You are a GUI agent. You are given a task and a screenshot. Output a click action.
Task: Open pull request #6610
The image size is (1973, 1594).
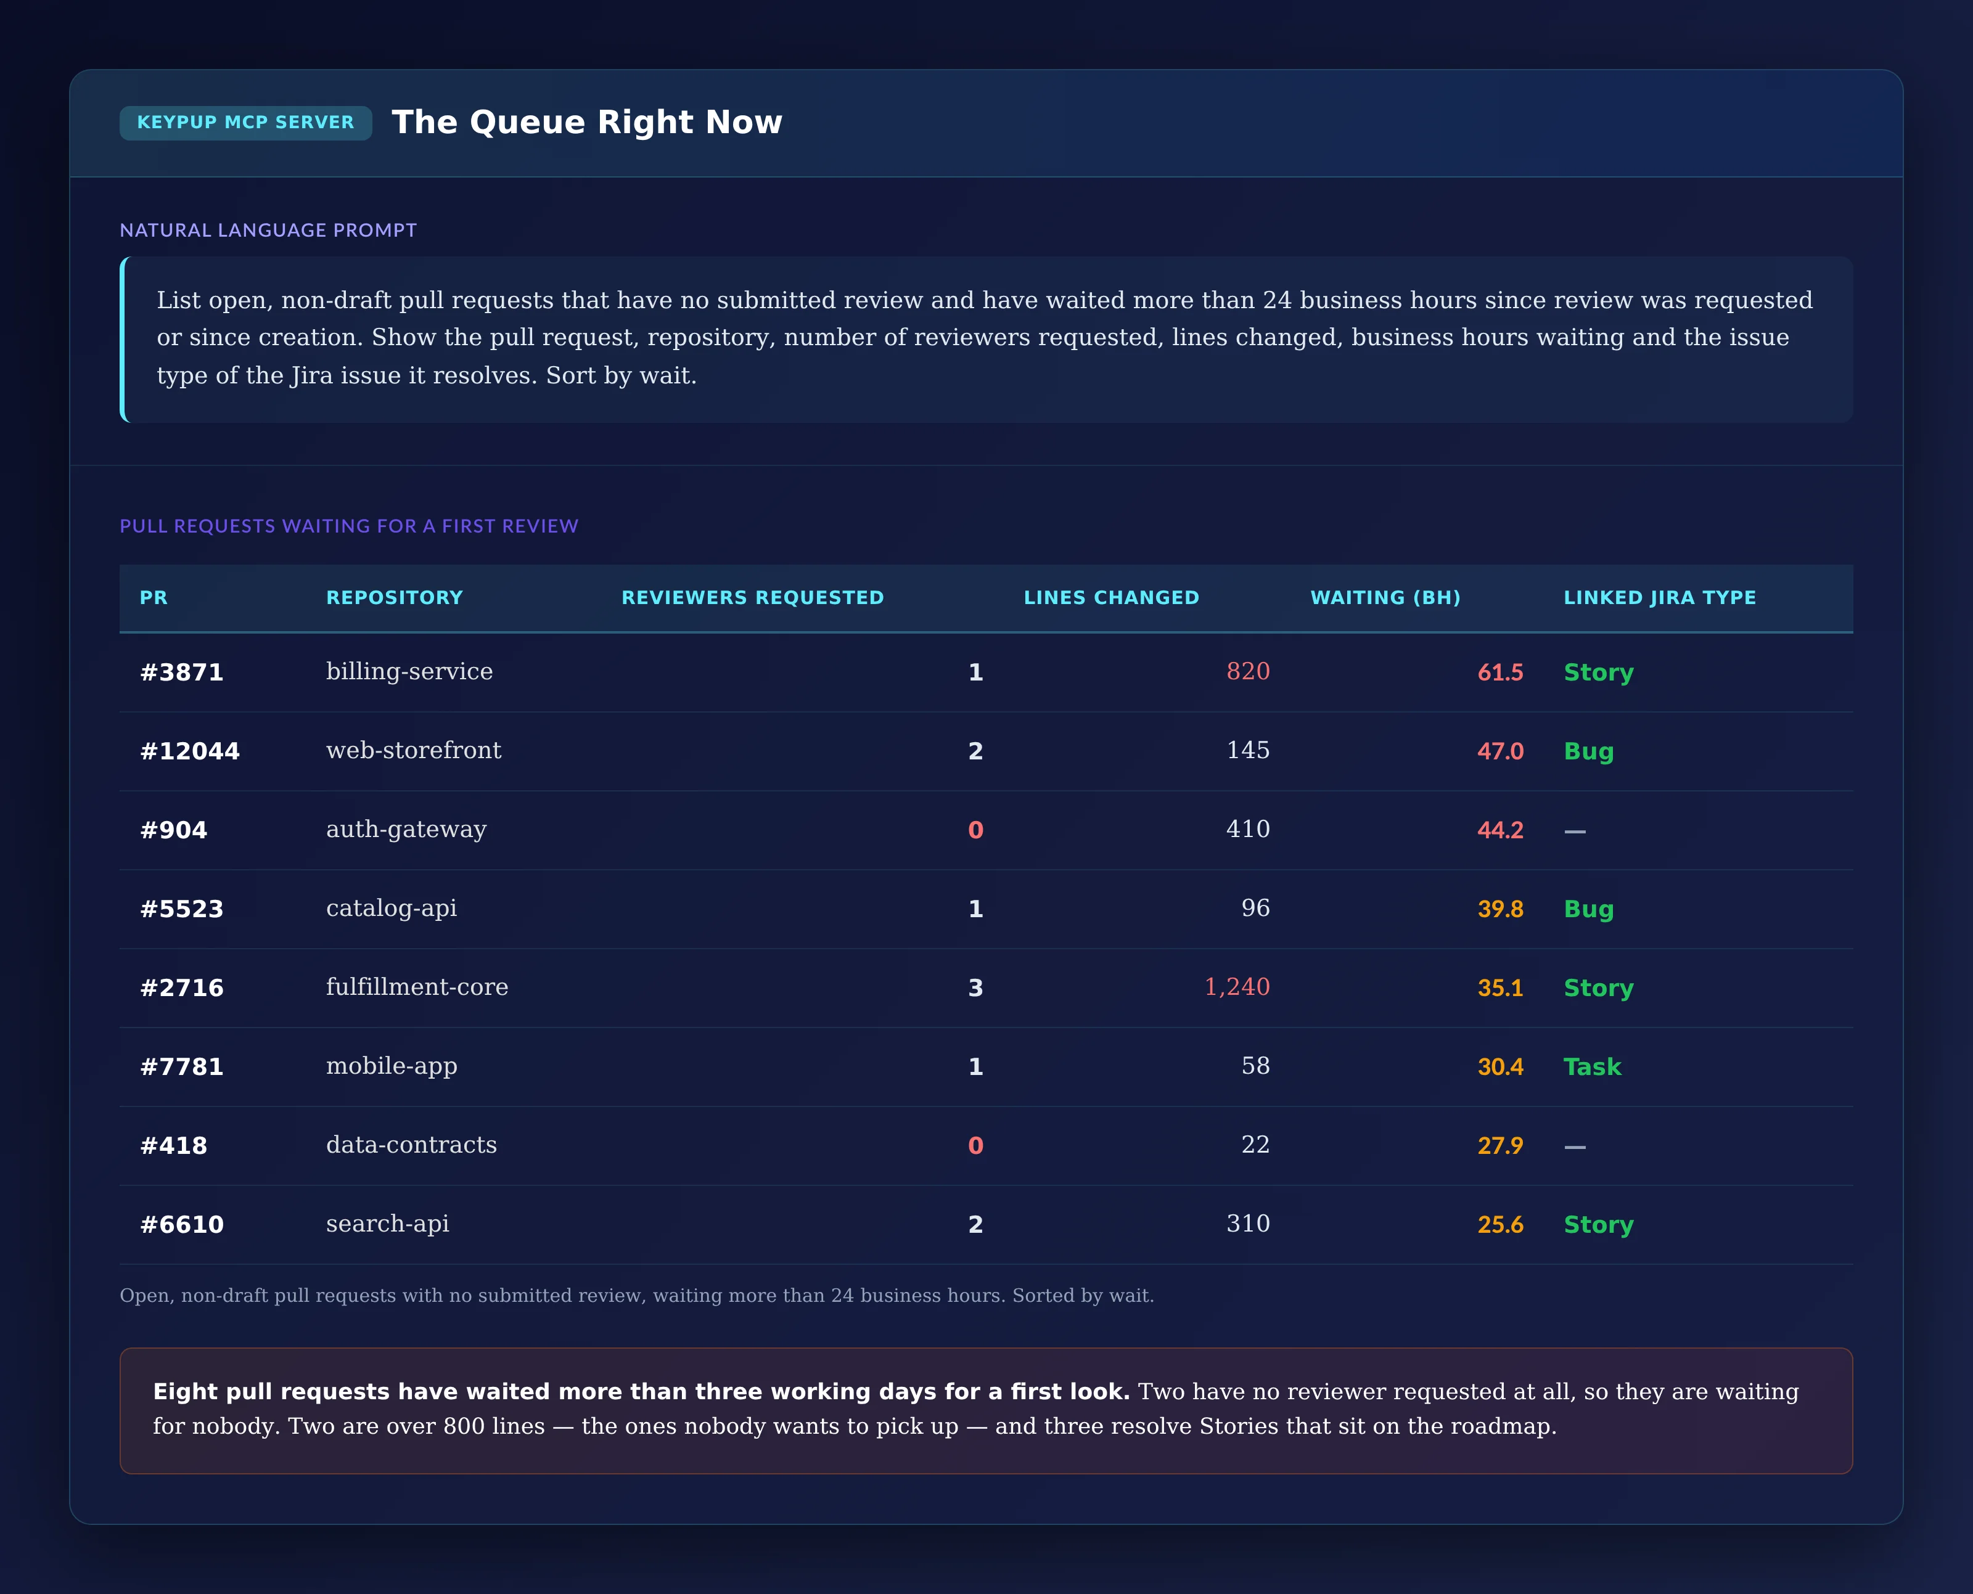click(x=182, y=1225)
